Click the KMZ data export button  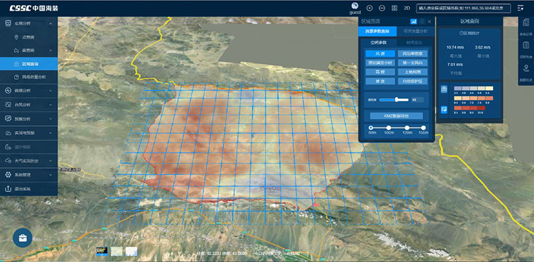[x=396, y=116]
